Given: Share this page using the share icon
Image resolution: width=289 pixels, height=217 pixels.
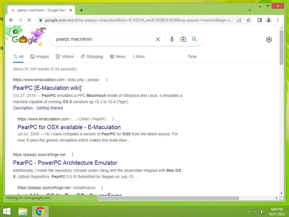Looking at the screenshot, I should pos(239,20).
